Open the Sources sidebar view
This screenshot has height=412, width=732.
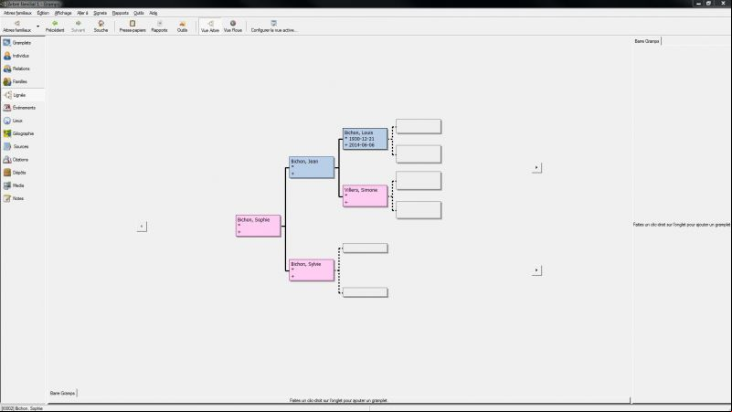[x=23, y=146]
